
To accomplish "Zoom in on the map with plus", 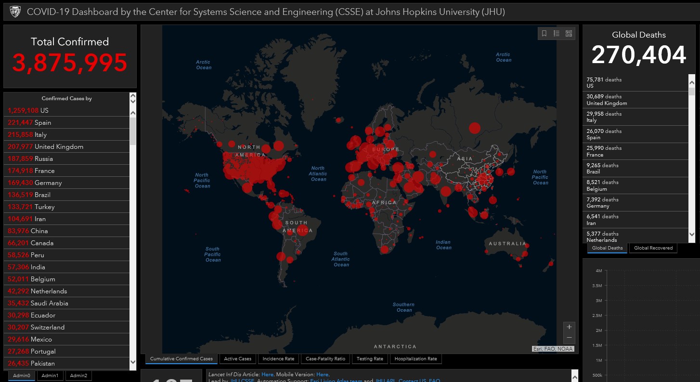I will pyautogui.click(x=569, y=327).
